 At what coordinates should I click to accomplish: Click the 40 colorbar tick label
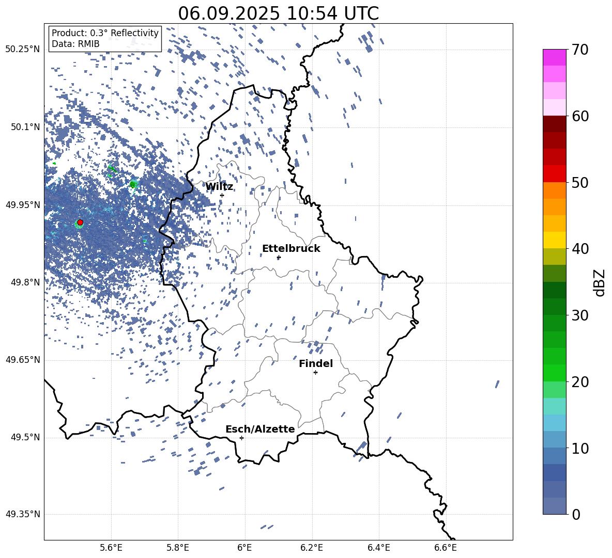pos(580,249)
